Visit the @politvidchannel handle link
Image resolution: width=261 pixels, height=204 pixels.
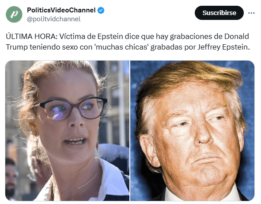coord(54,19)
